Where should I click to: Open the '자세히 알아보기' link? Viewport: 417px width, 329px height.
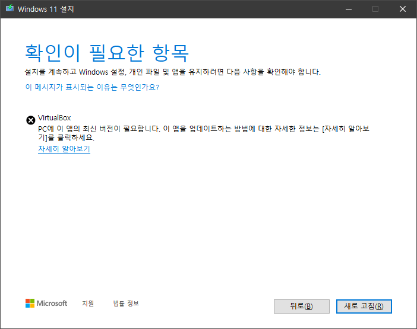coord(64,149)
